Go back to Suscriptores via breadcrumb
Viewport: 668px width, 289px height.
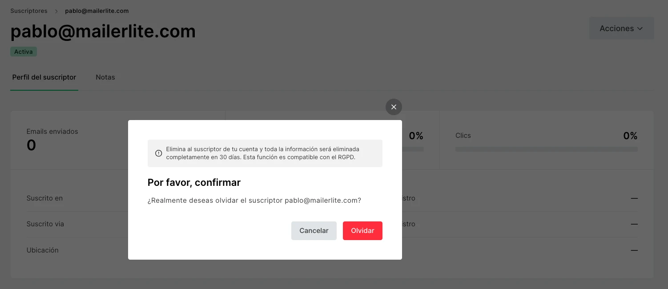pyautogui.click(x=29, y=11)
